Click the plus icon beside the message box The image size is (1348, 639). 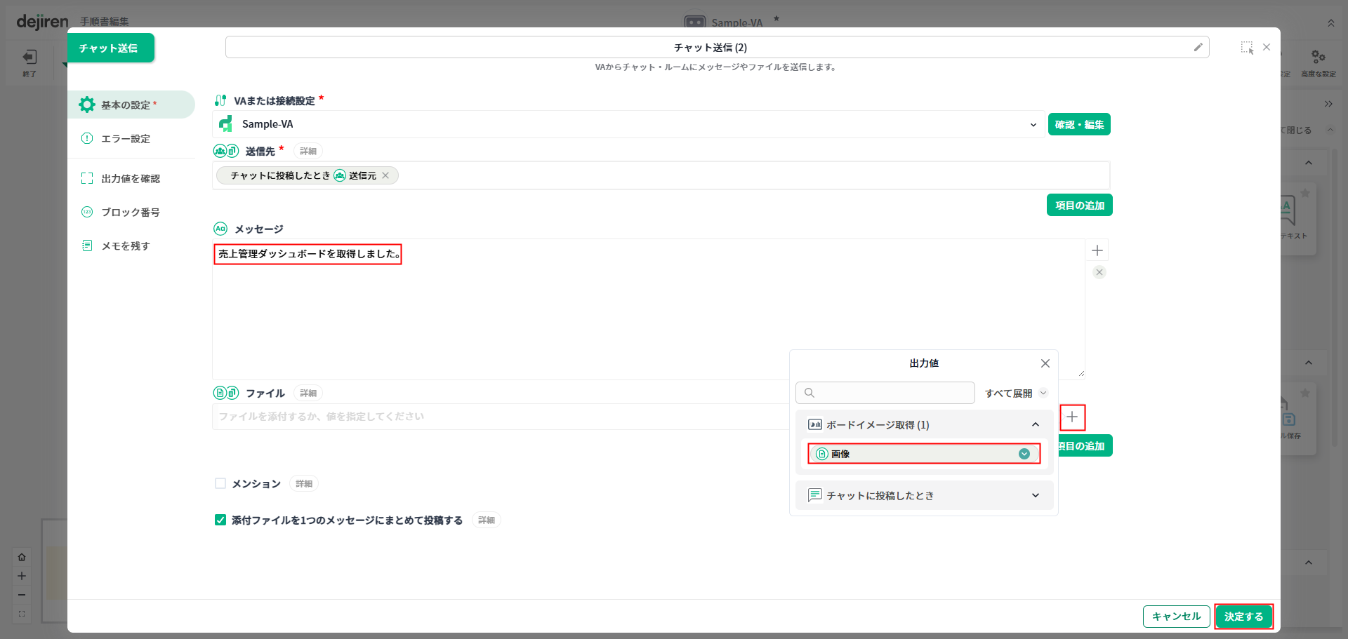coord(1097,250)
